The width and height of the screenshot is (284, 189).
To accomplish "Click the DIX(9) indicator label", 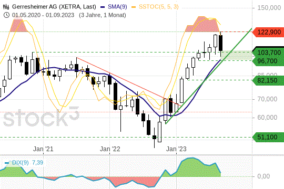I will [21, 163].
